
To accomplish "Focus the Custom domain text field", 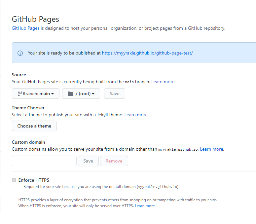I will click(x=44, y=161).
